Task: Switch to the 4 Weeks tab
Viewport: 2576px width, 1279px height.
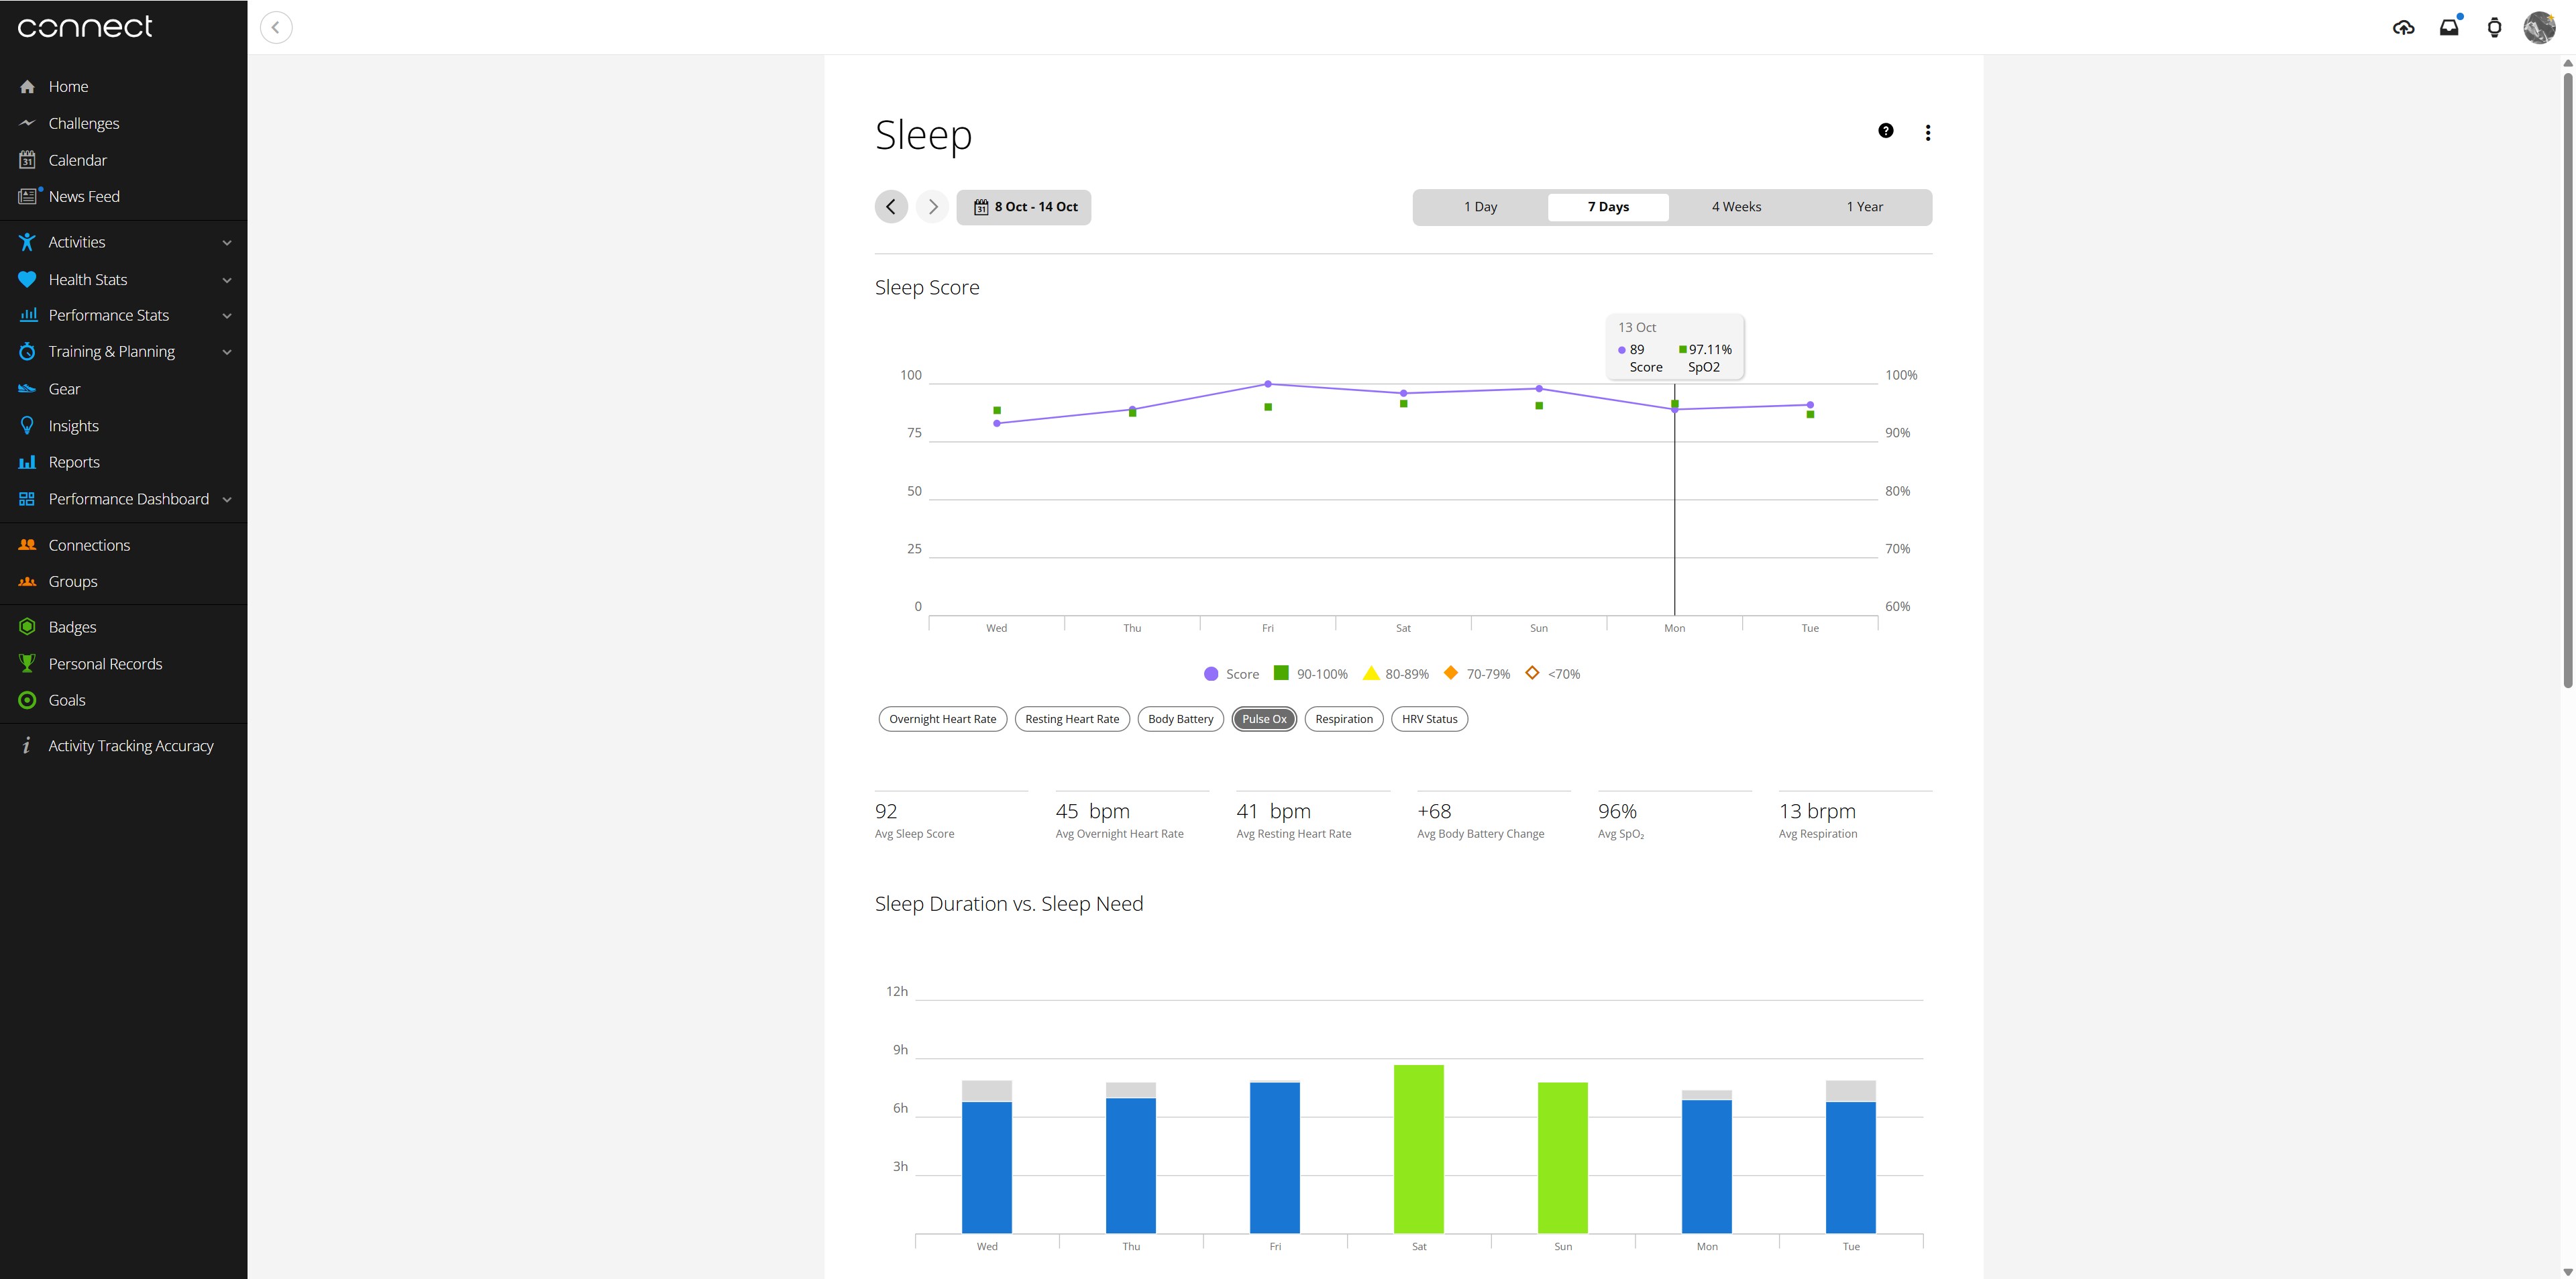Action: pos(1736,207)
